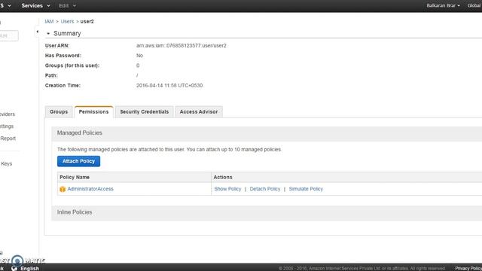Click Detach Policy for AdministratorAccess
Image resolution: width=482 pixels, height=271 pixels.
click(265, 189)
